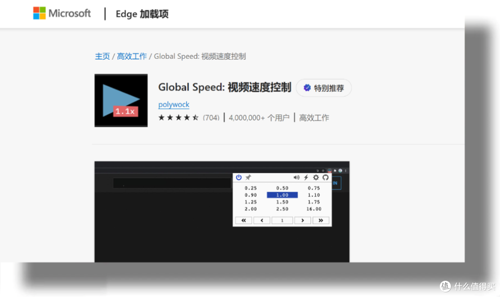The image size is (500, 297).
Task: Toggle the extension on with the power switch
Action: pyautogui.click(x=238, y=177)
